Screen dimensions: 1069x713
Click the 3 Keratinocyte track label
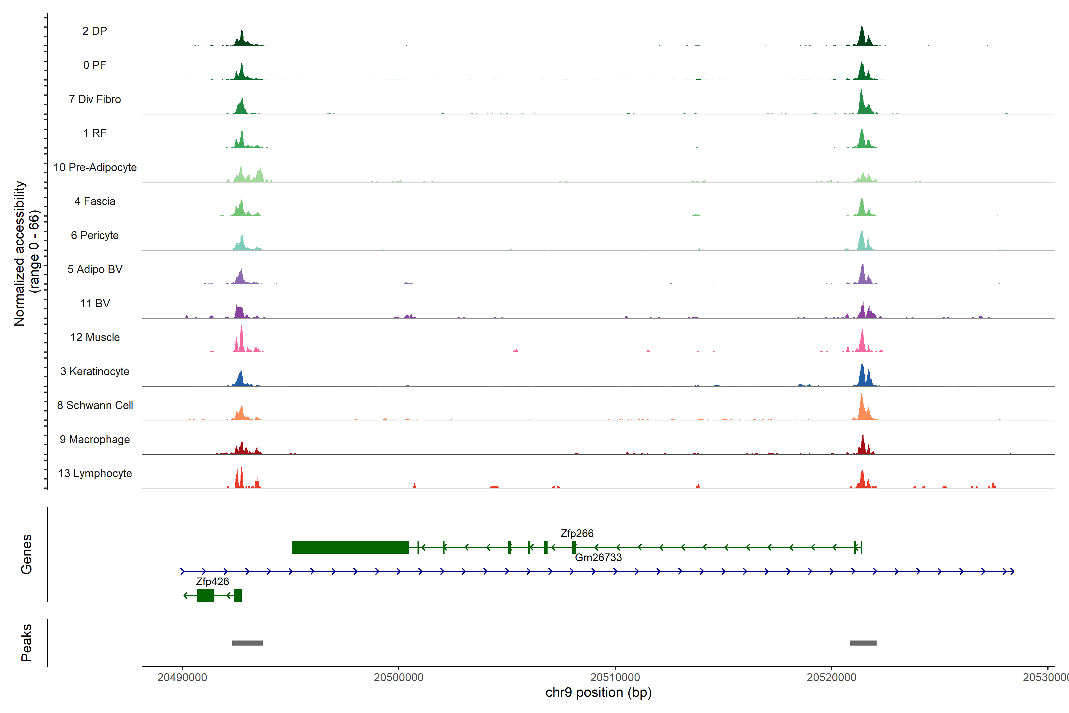(x=95, y=372)
